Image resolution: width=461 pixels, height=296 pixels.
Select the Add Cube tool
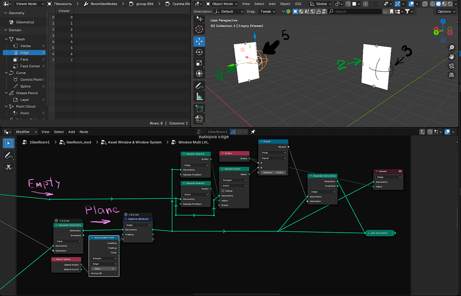pyautogui.click(x=200, y=109)
